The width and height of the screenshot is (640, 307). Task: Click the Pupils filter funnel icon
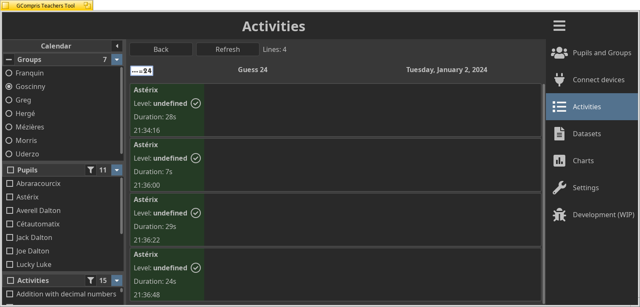coord(91,170)
